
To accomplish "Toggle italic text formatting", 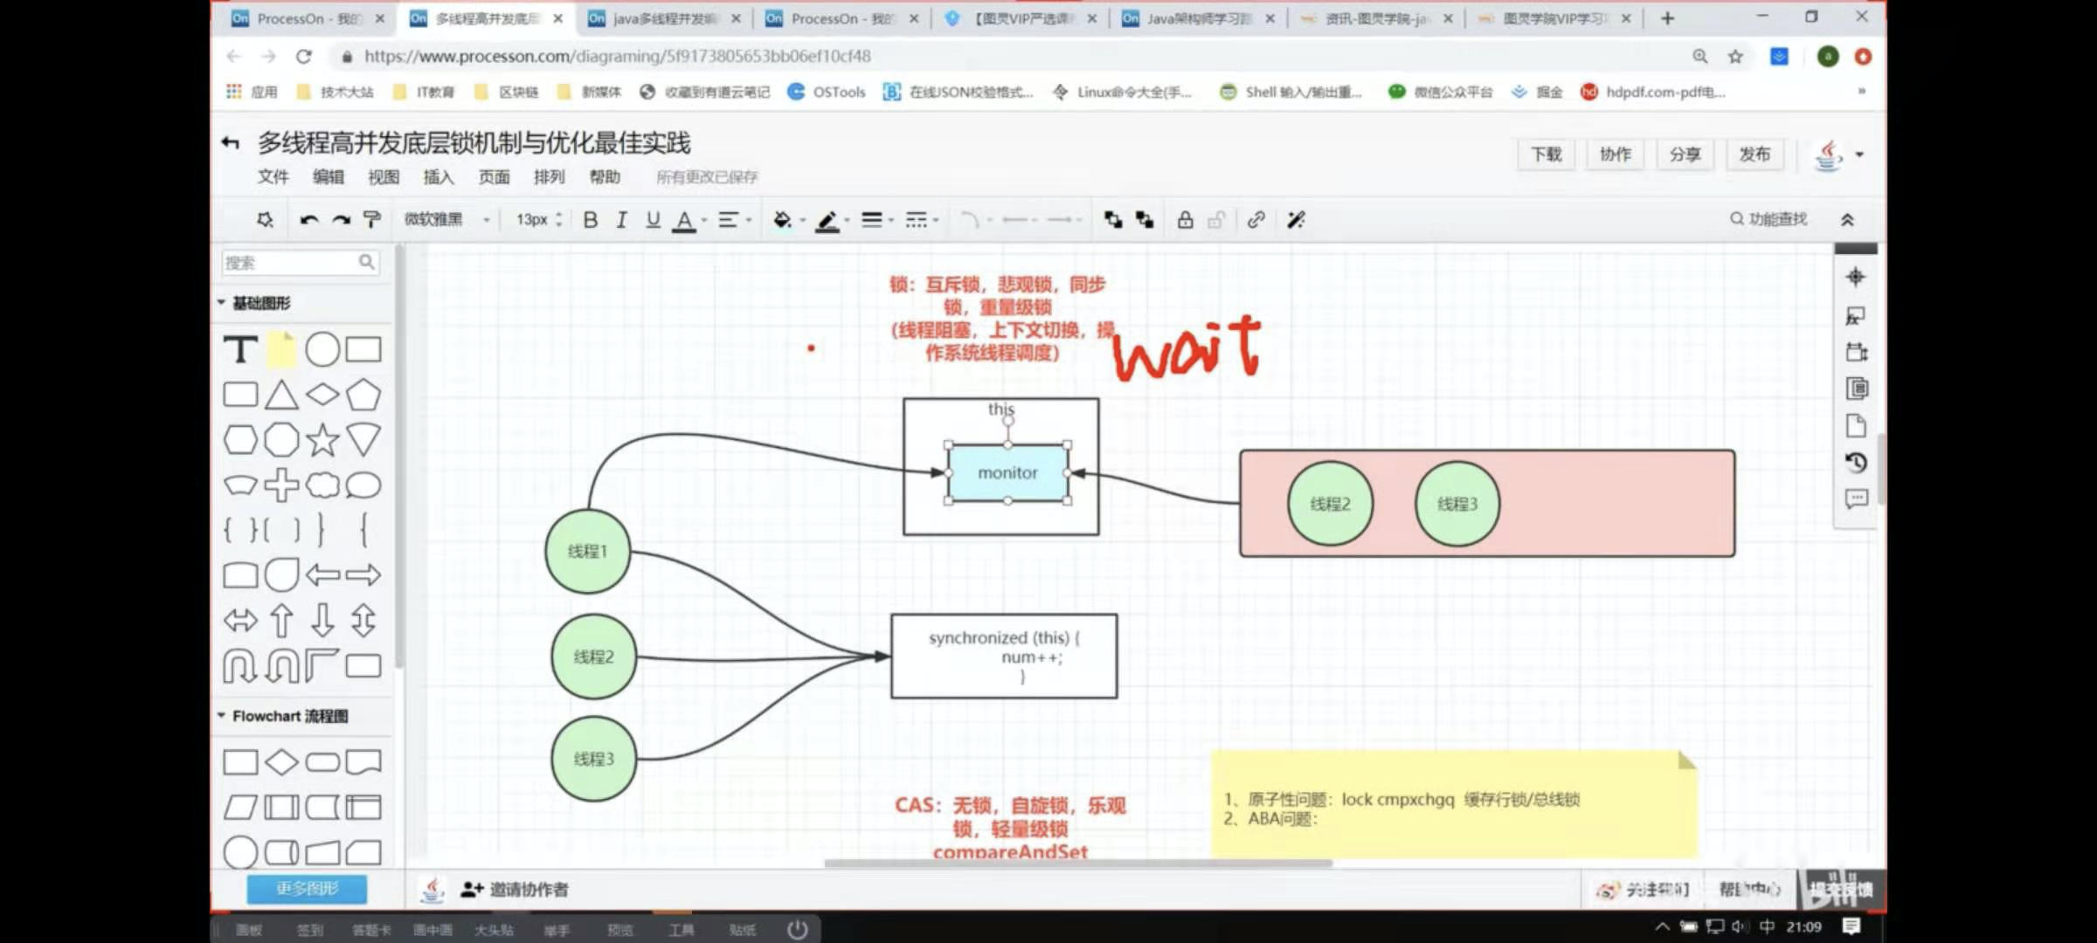I will [x=621, y=220].
